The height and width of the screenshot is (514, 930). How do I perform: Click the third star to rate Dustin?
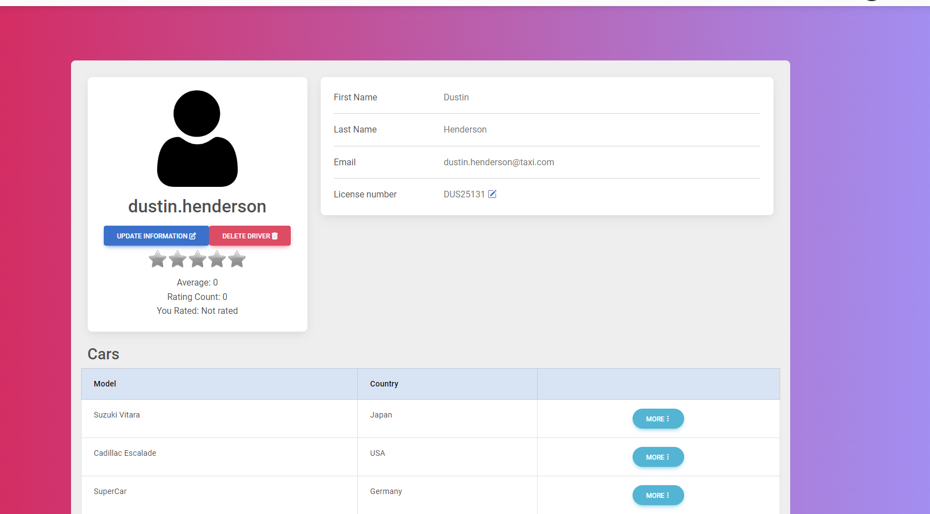pyautogui.click(x=197, y=259)
